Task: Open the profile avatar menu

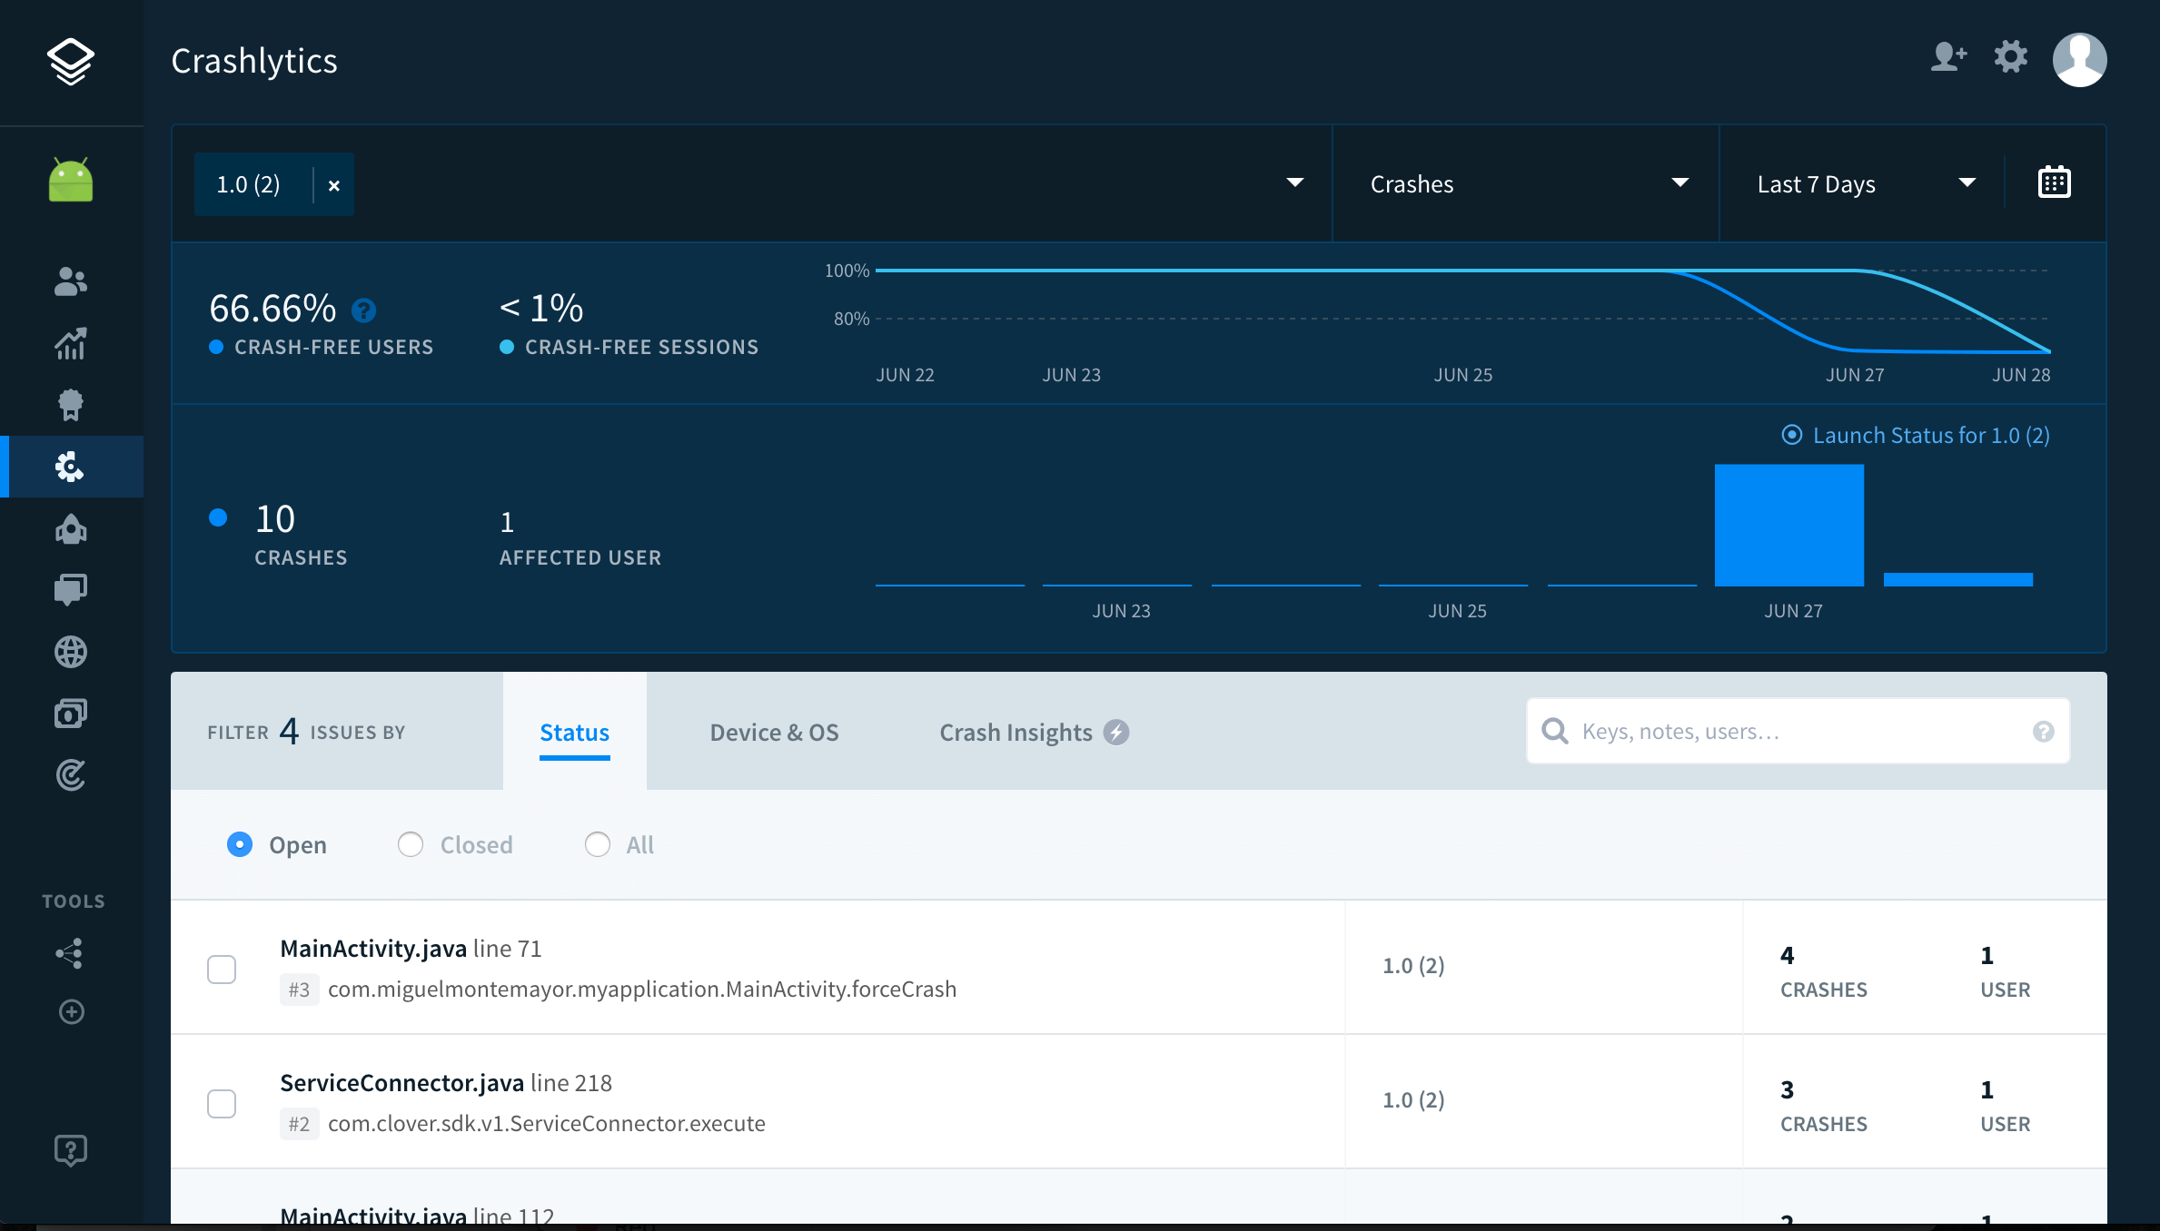Action: [2080, 60]
